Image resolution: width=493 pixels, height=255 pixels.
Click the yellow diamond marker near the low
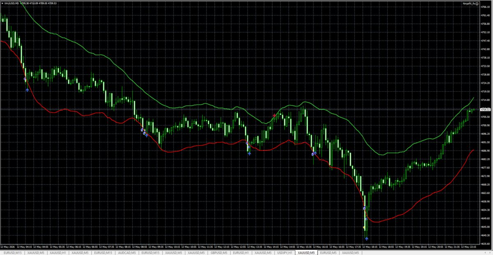[364, 227]
